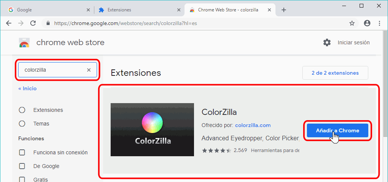This screenshot has width=388, height=182.
Task: Click the Advanced Eyedropper, Color Picker description
Action: 250,138
